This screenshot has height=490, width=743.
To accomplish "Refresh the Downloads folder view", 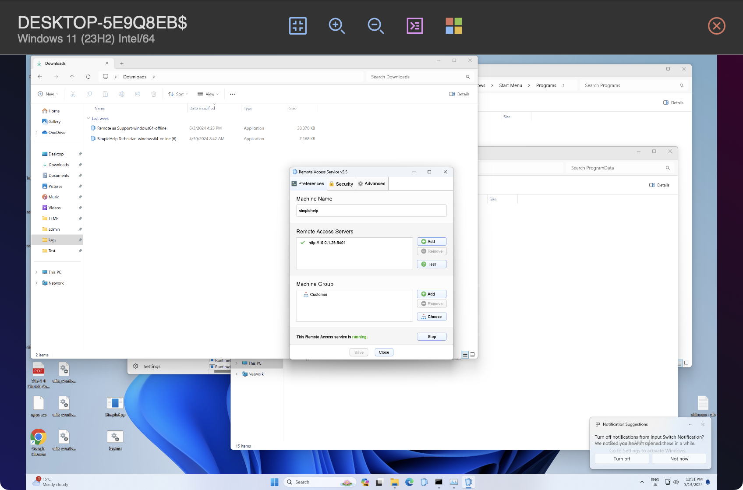I will [x=88, y=77].
